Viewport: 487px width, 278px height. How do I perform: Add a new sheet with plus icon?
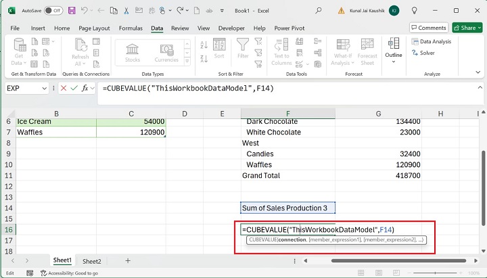coord(128,261)
